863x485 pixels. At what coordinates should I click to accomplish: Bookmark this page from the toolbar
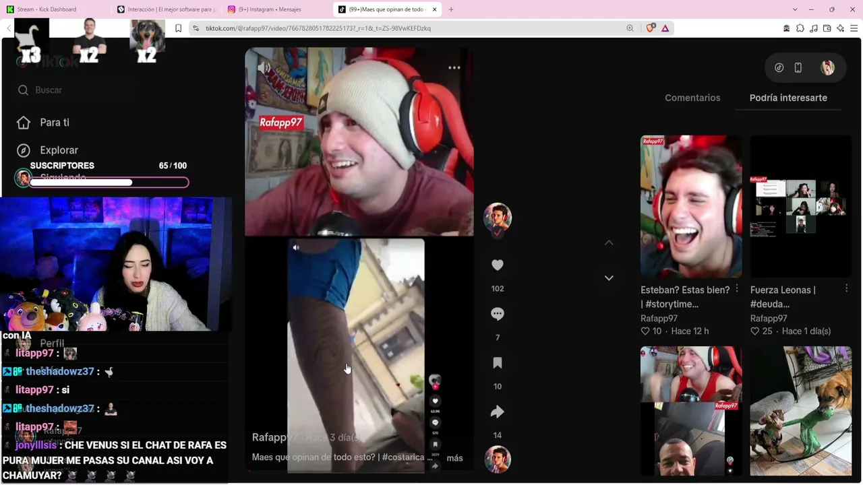pyautogui.click(x=178, y=28)
